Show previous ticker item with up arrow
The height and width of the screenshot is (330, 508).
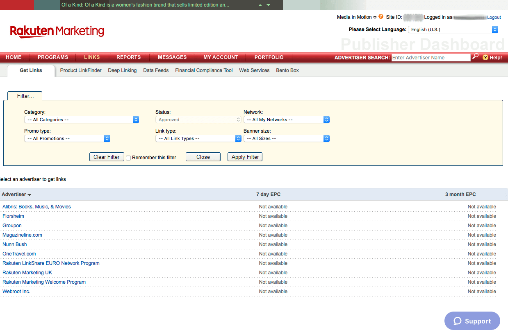click(x=260, y=5)
